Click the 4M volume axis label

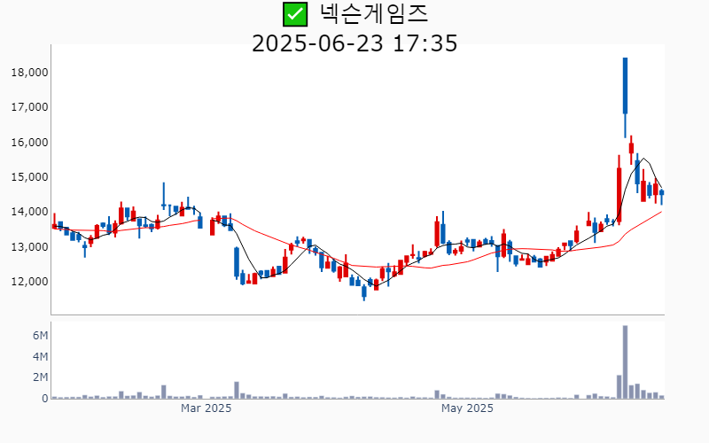pos(40,357)
